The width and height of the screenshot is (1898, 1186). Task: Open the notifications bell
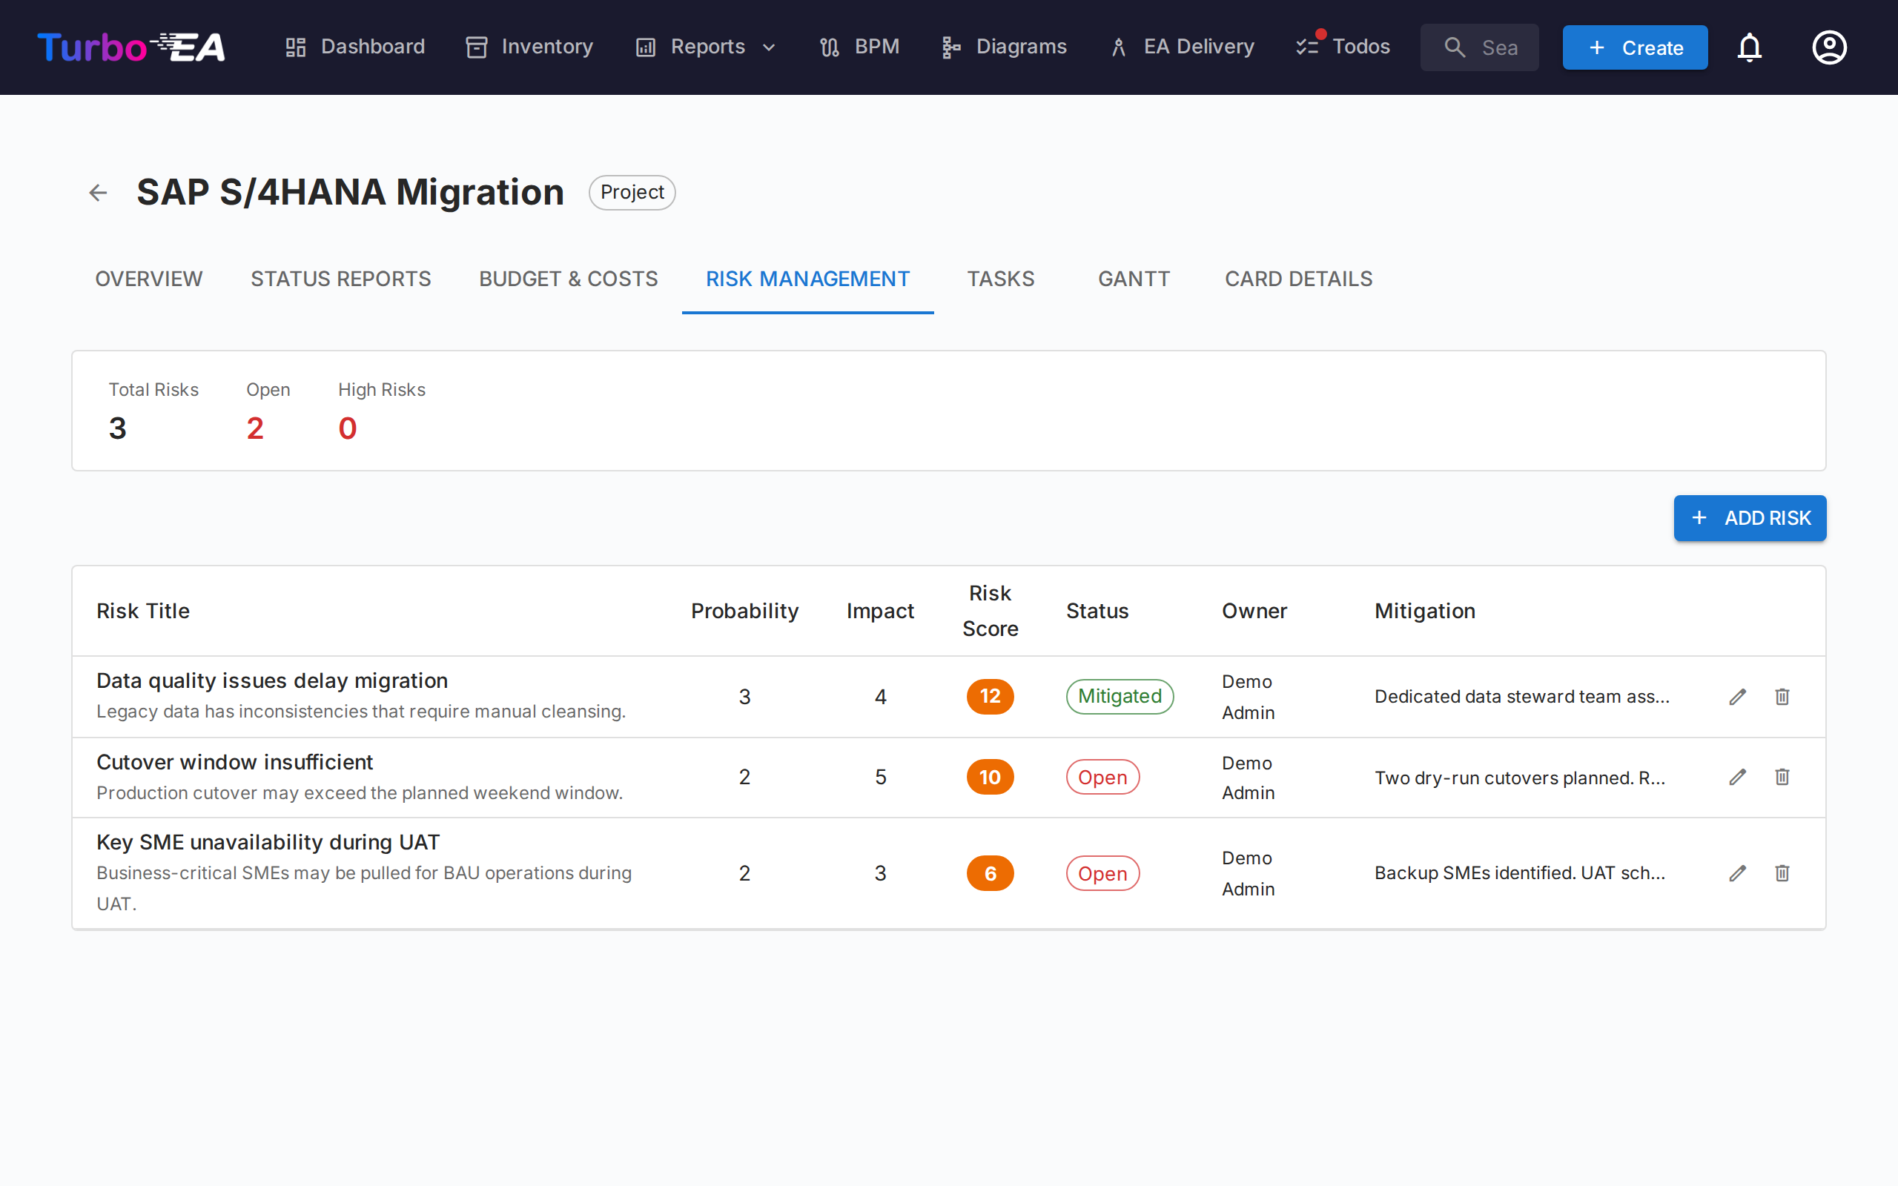pos(1749,47)
